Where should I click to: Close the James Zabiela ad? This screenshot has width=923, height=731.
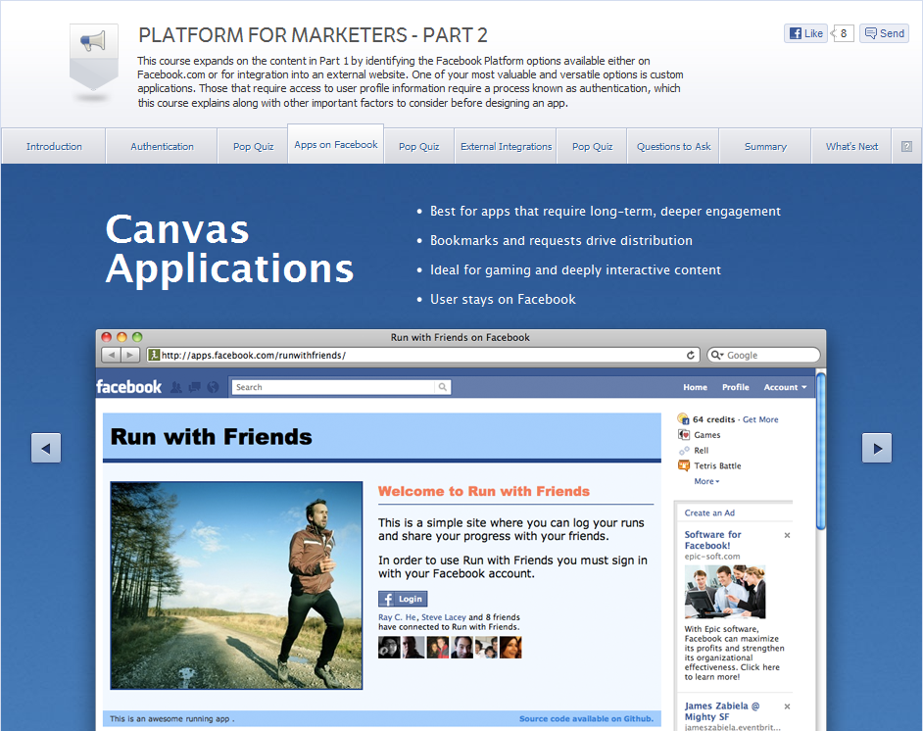coord(787,707)
